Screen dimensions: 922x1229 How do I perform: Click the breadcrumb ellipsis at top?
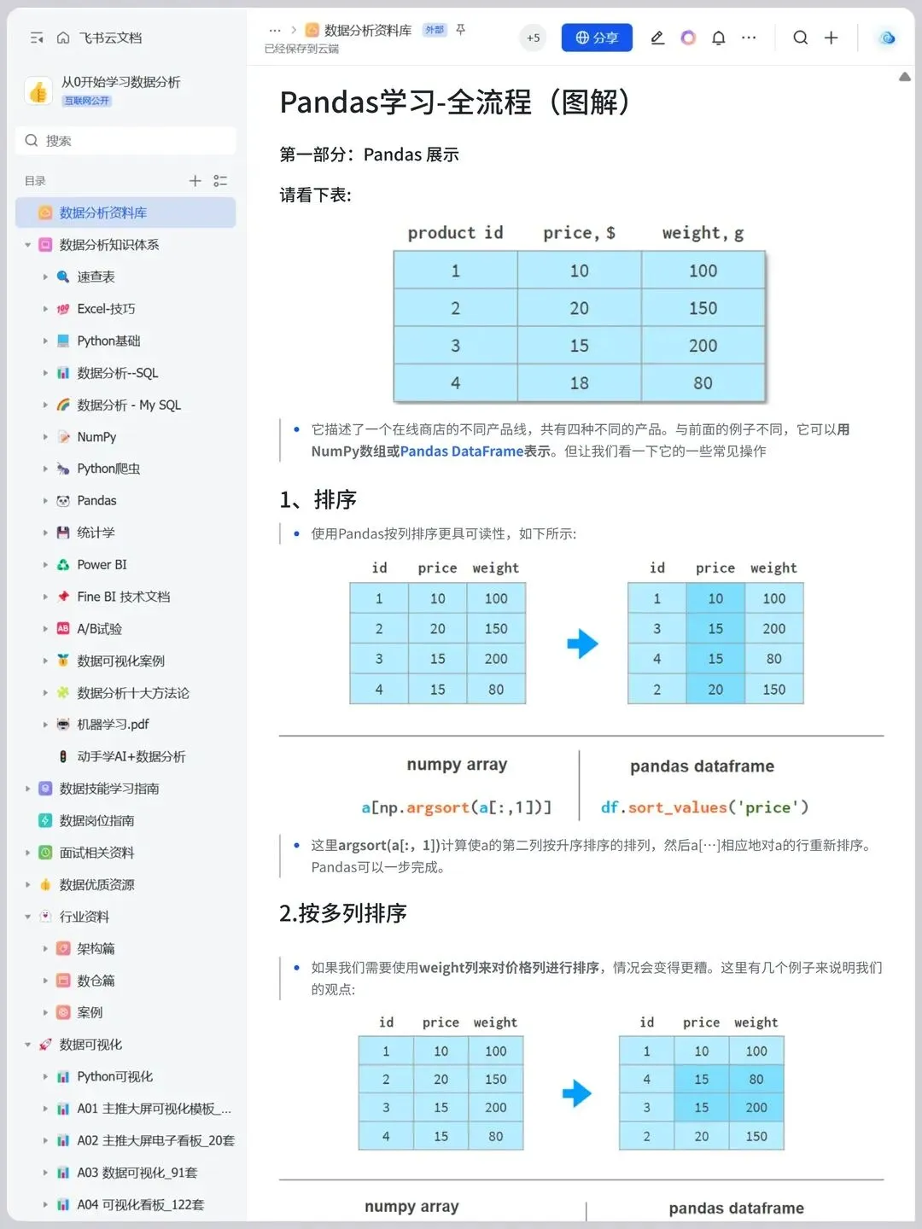[275, 30]
